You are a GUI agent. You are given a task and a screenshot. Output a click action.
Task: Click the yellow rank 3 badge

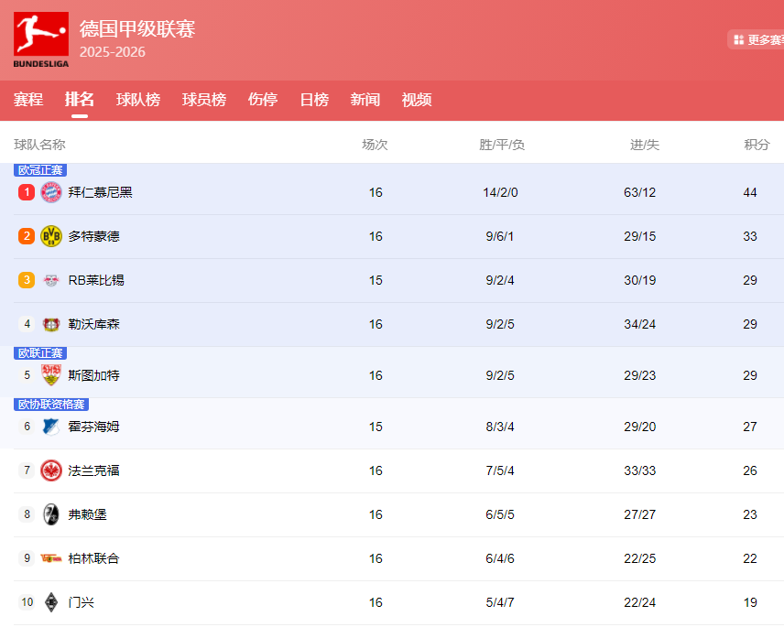pos(27,280)
